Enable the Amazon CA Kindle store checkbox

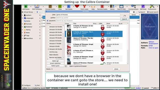click(48, 29)
